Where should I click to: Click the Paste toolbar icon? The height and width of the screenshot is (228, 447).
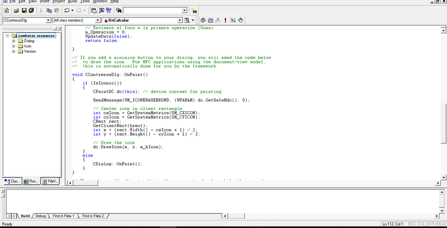[57, 10]
